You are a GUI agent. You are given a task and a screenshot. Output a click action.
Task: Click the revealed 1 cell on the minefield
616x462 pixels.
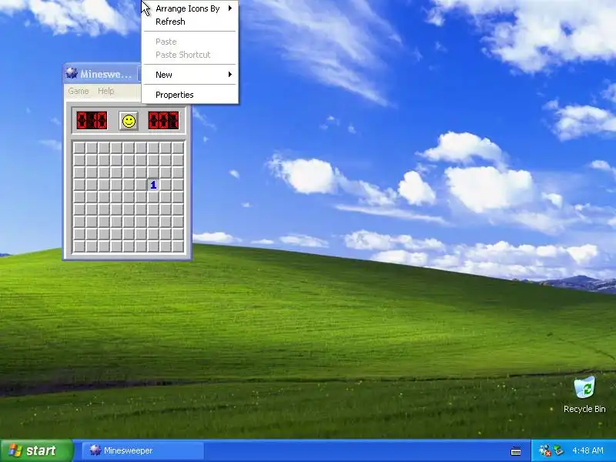(153, 185)
